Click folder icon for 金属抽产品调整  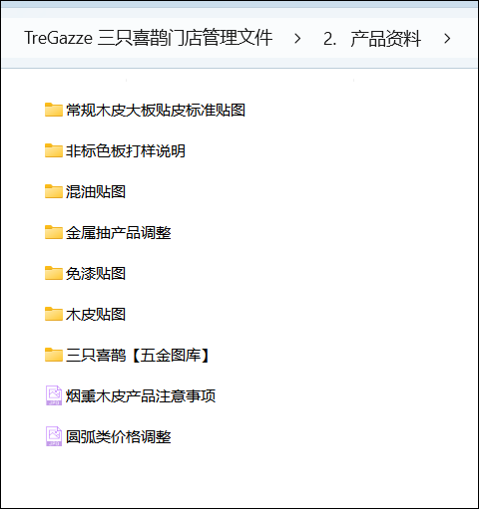54,232
